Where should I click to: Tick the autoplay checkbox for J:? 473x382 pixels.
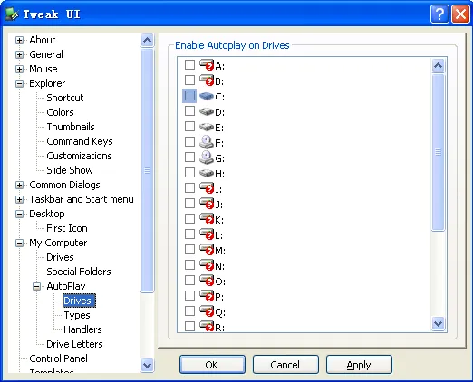tap(189, 203)
